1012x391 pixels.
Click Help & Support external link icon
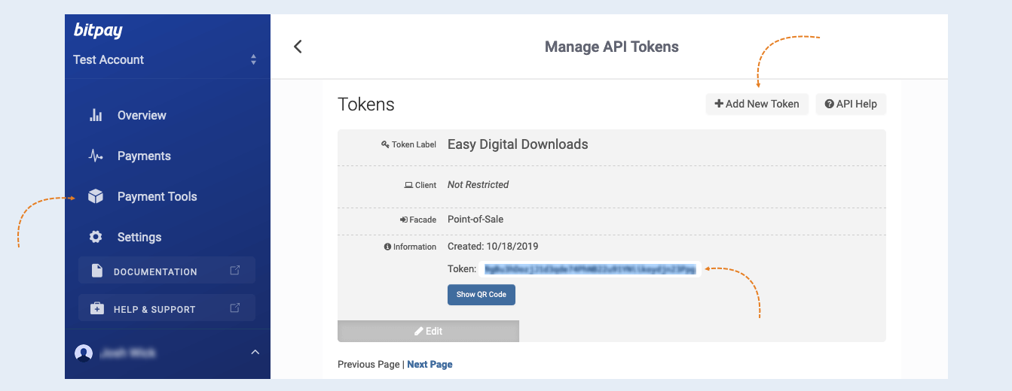click(x=235, y=308)
